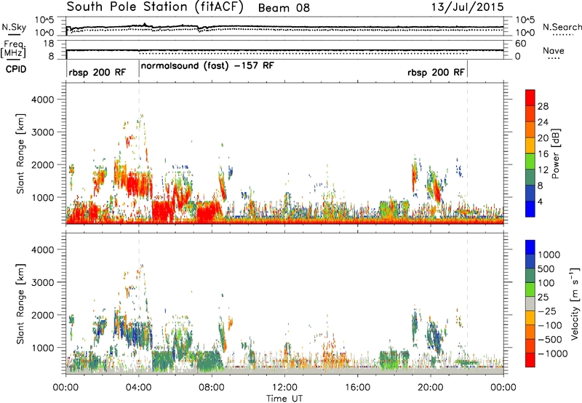Image resolution: width=582 pixels, height=403 pixels.
Task: Click the 'Slant Range [km]' label of the power panel
Action: [x=20, y=153]
